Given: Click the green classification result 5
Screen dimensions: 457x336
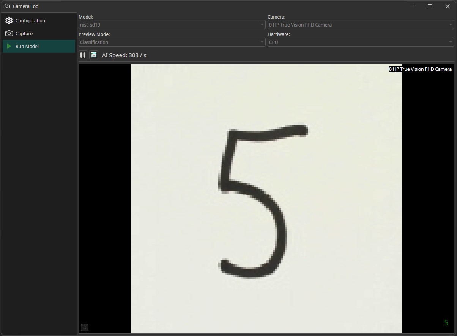Looking at the screenshot, I should coord(446,323).
